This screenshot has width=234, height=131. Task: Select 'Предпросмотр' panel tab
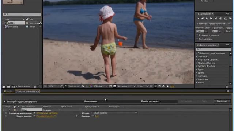pos(204,14)
